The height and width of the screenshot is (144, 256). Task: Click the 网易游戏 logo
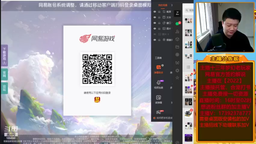[97, 38]
